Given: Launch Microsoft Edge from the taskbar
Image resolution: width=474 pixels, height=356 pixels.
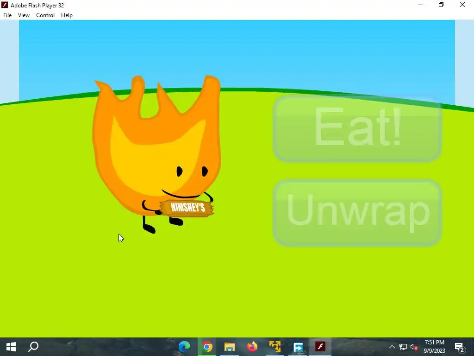Looking at the screenshot, I should tap(184, 347).
